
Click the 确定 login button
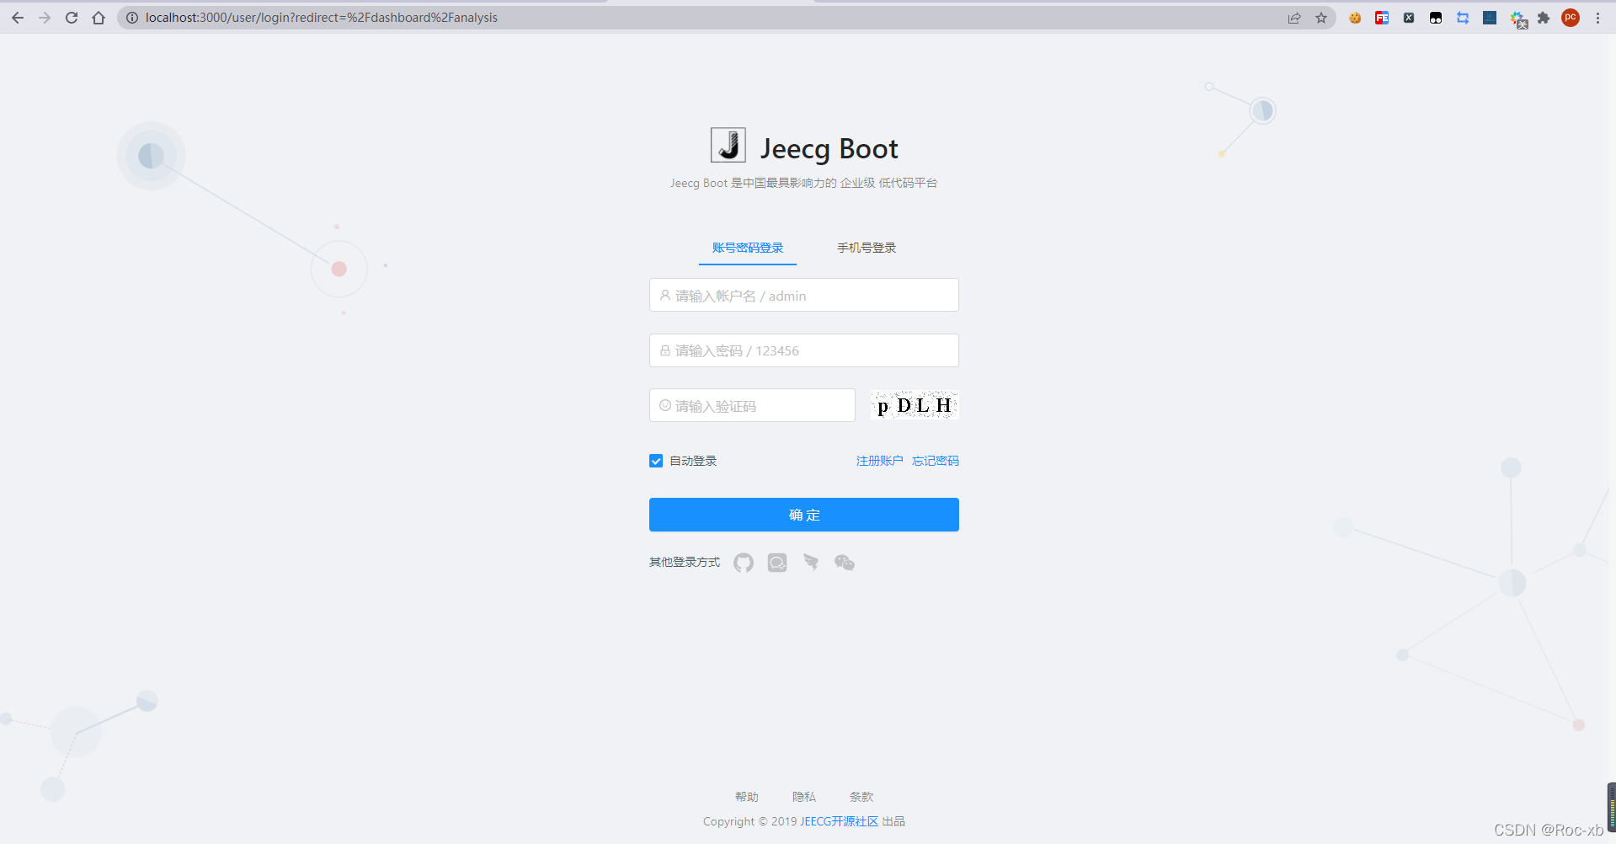[804, 515]
